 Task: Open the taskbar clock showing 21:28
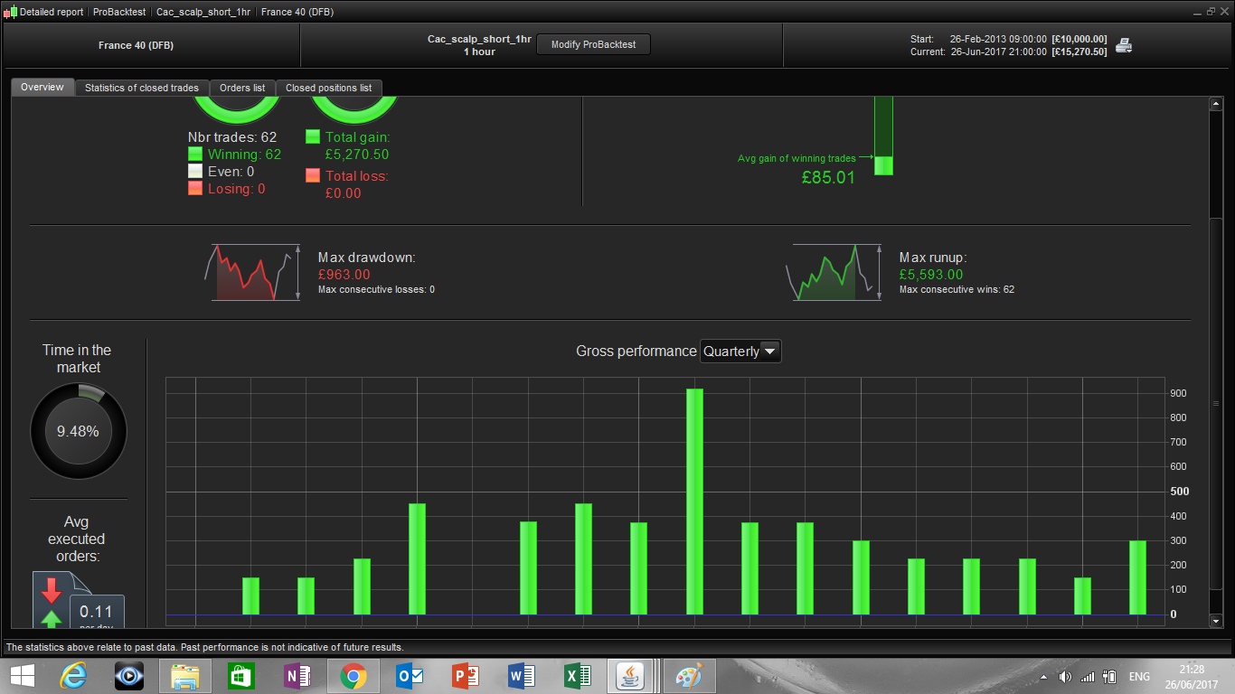click(1193, 676)
